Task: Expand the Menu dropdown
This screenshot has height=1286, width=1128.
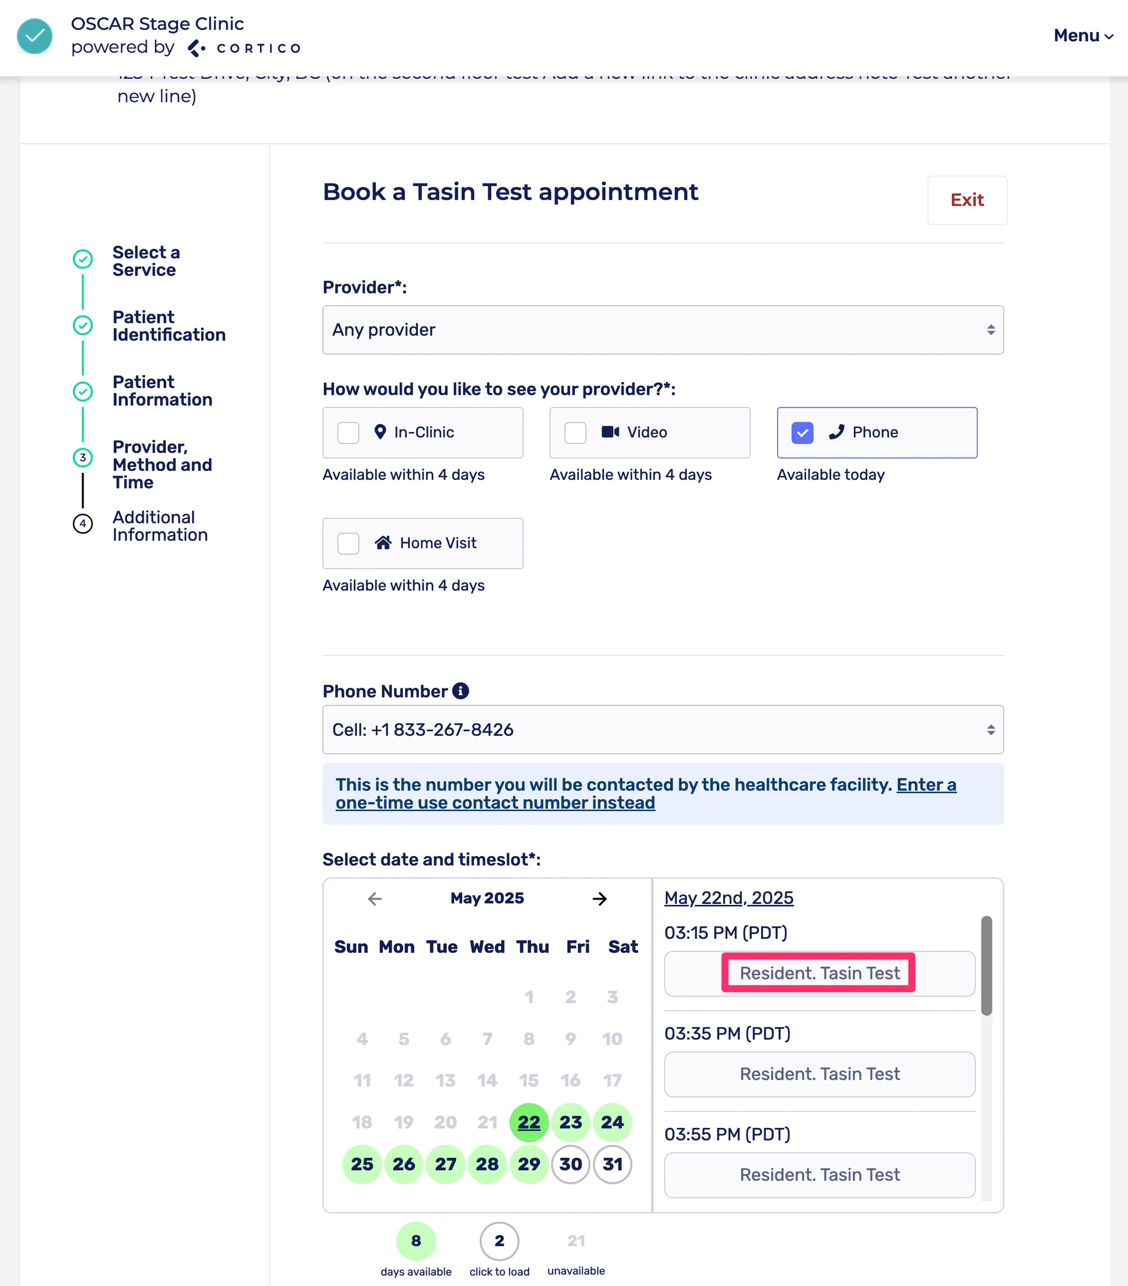Action: 1083,36
